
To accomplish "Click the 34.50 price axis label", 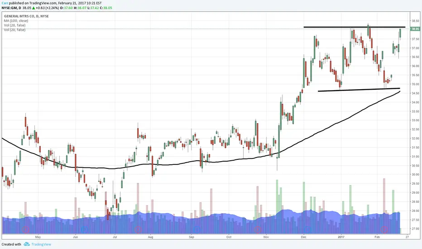I will pos(415,93).
